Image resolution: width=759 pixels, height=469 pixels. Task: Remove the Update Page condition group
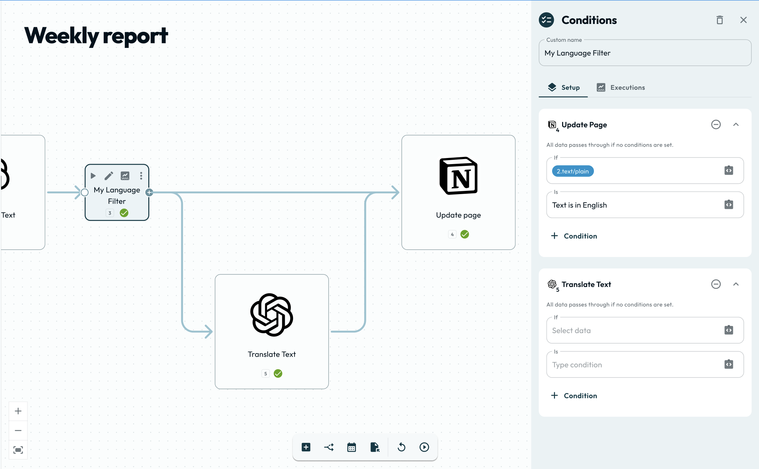coord(716,124)
